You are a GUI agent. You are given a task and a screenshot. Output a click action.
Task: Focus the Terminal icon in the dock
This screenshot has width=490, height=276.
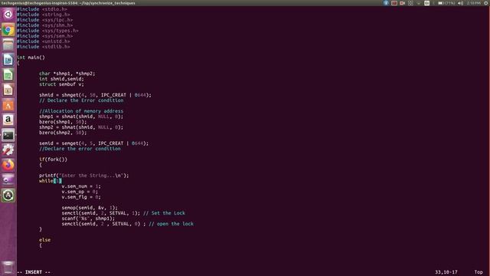[x=8, y=135]
